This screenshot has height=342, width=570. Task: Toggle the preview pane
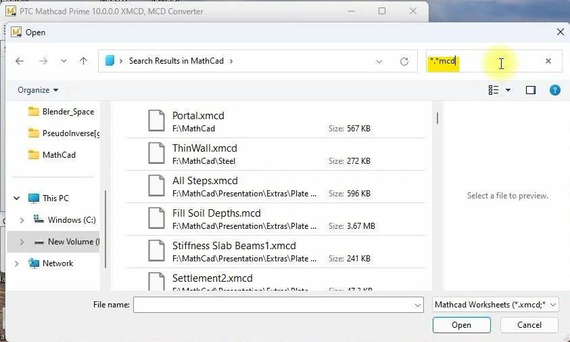click(530, 90)
